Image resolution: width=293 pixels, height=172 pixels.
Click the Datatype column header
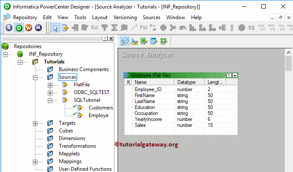(x=189, y=82)
